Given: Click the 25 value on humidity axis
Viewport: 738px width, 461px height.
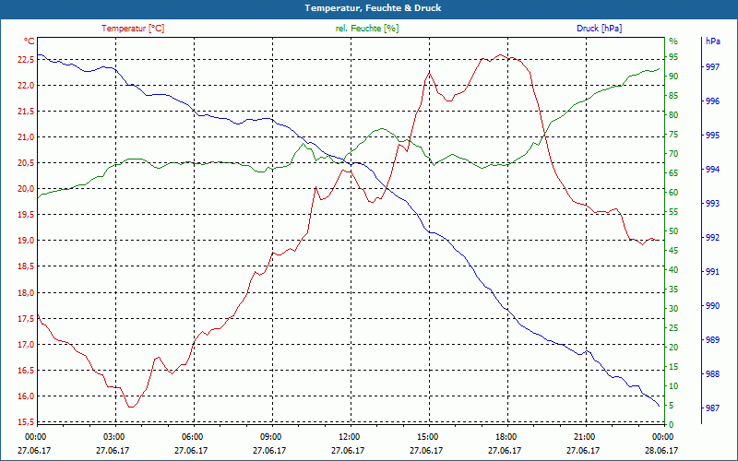Looking at the screenshot, I should point(674,328).
